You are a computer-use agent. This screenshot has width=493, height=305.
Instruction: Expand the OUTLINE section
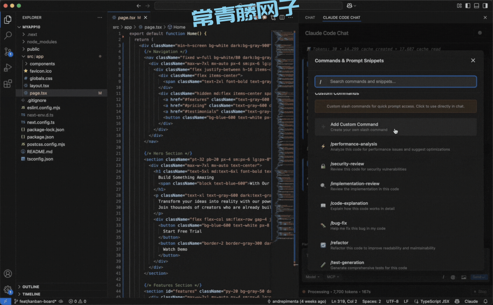(x=31, y=287)
